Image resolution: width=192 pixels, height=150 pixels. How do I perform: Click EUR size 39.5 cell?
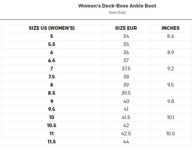[x=126, y=93]
